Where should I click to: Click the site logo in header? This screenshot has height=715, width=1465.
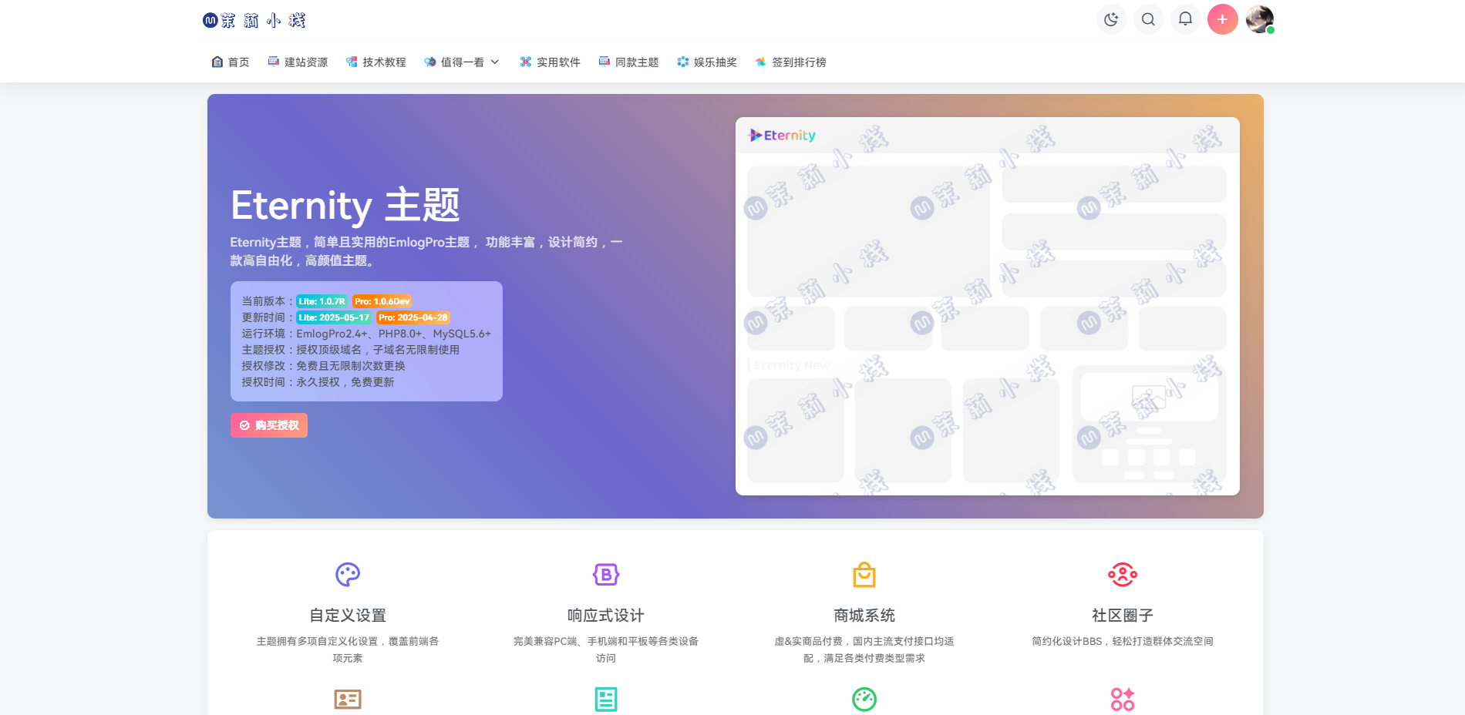pyautogui.click(x=254, y=20)
